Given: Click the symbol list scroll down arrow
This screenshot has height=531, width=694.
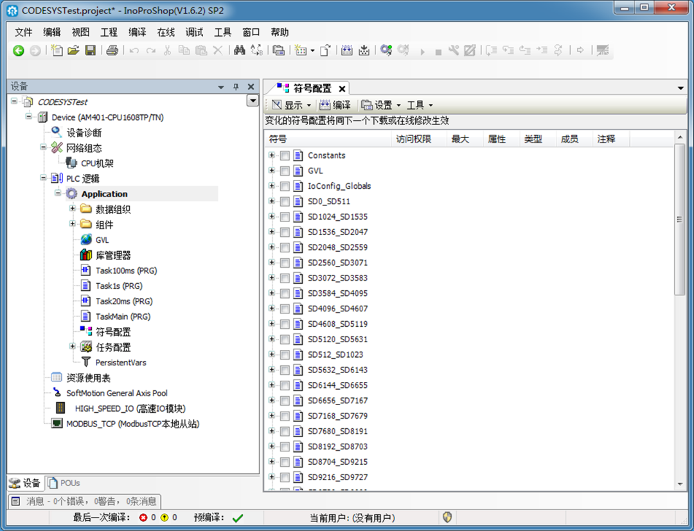Looking at the screenshot, I should point(680,484).
